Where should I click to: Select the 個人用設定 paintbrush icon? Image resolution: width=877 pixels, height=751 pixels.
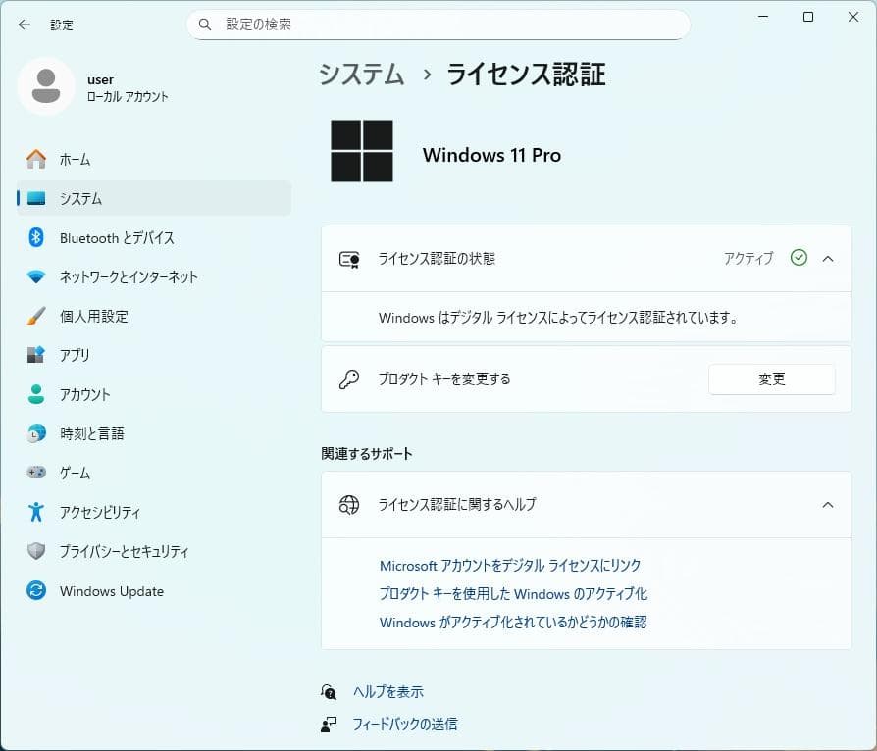click(x=32, y=316)
